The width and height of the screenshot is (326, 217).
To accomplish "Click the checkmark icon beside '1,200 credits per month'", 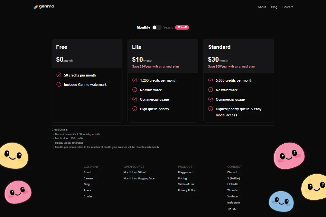I will (135, 80).
